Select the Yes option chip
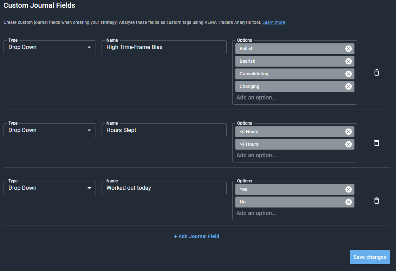This screenshot has width=396, height=271. (x=295, y=189)
